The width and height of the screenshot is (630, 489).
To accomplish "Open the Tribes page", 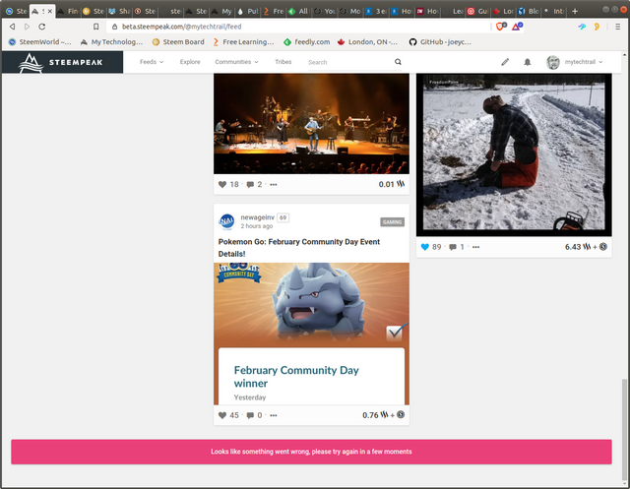I will point(283,62).
